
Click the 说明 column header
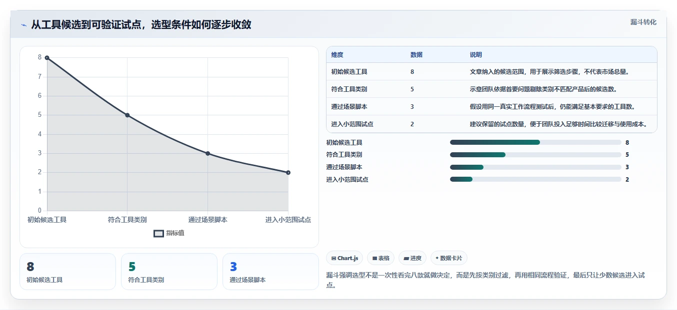tap(475, 55)
